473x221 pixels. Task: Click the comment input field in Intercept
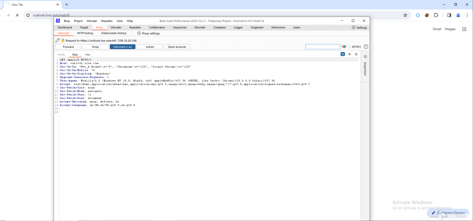[x=323, y=47]
